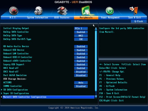Click the Peripherals green board icon
This screenshot has width=148, height=111.
[x=86, y=11]
